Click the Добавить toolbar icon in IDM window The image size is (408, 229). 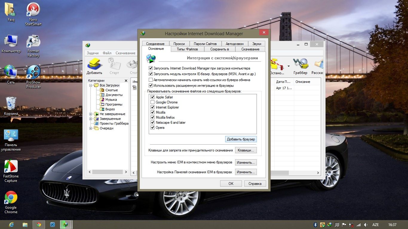click(x=94, y=66)
